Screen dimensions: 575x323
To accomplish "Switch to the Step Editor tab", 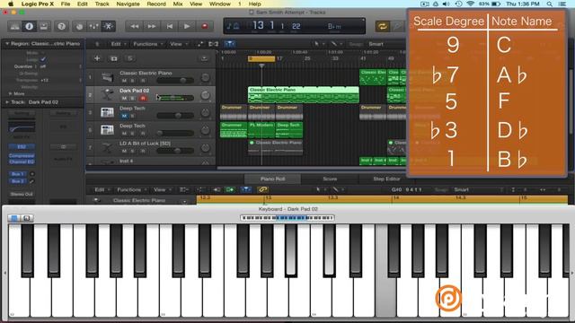I will [x=386, y=179].
